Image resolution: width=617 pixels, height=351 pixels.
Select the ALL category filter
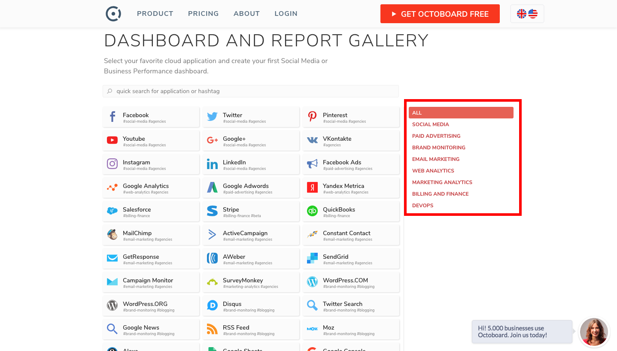coord(461,112)
